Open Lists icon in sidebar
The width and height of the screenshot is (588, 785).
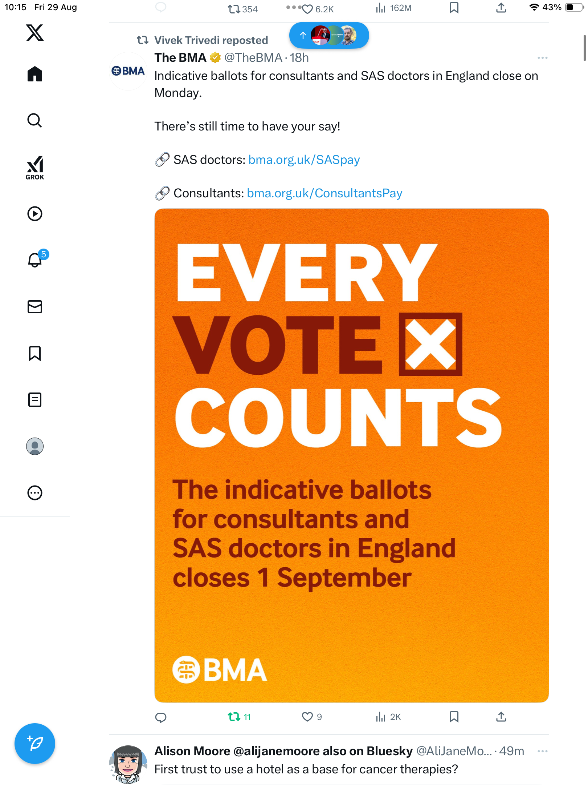click(35, 400)
